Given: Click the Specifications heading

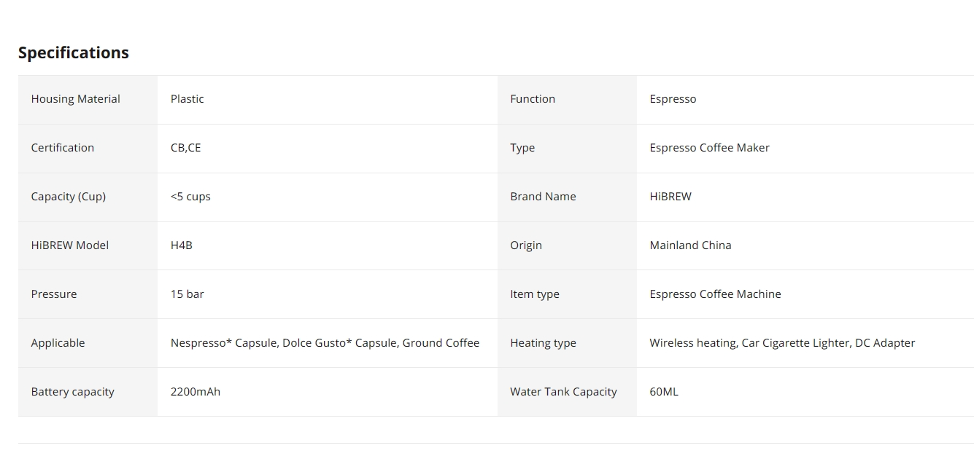Looking at the screenshot, I should pos(74,52).
